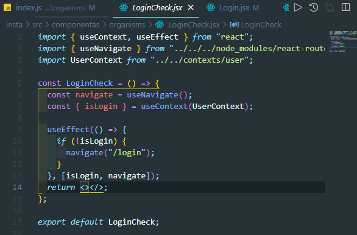357x235 pixels.
Task: Click 'src' in the breadcrumb
Action: click(37, 24)
